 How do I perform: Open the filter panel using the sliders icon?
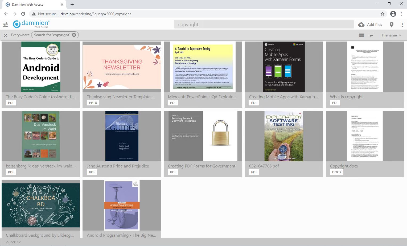point(5,24)
